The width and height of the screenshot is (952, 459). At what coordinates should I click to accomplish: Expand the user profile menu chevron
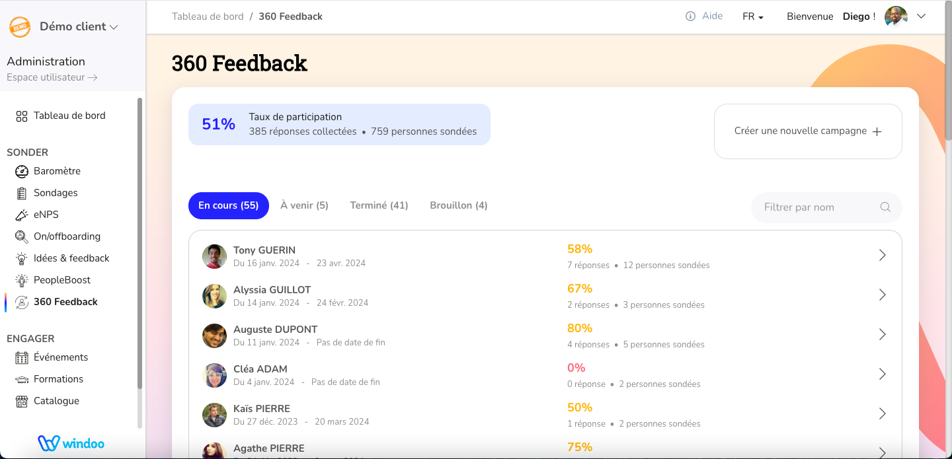click(921, 17)
